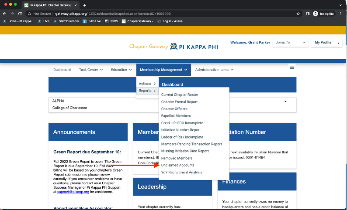Viewport: 347px width, 210px height.
Task: Bookmark this page with the star icon
Action: click(x=298, y=14)
